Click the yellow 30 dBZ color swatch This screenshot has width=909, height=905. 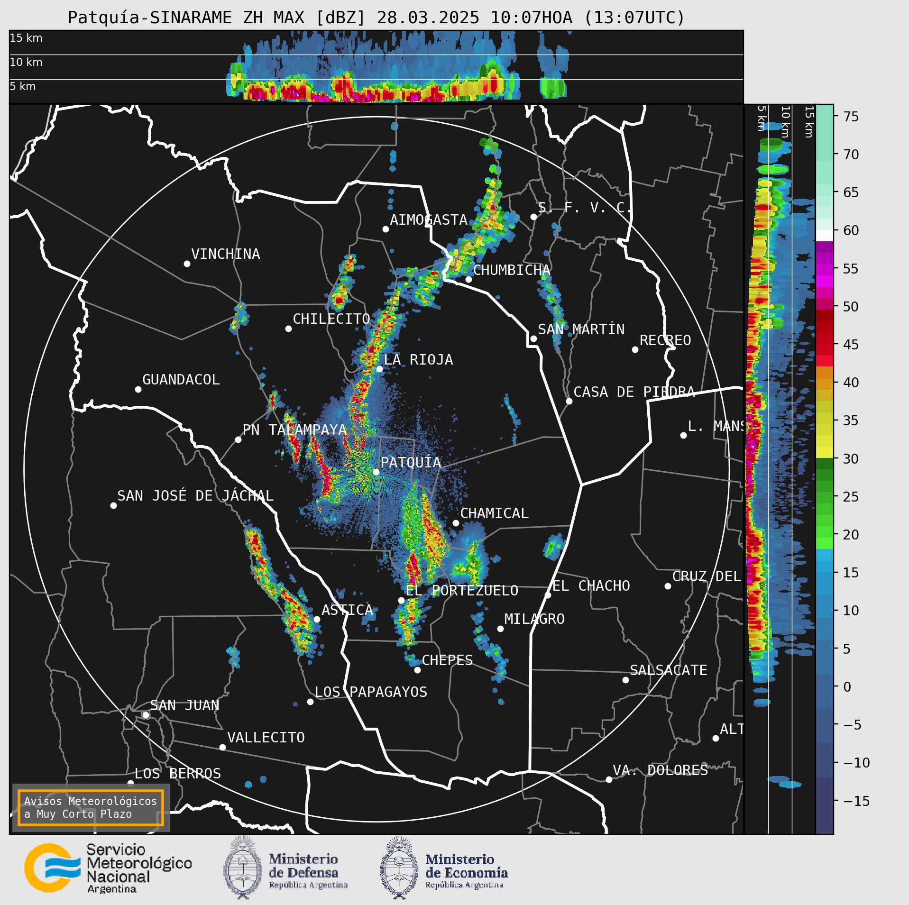tap(824, 452)
